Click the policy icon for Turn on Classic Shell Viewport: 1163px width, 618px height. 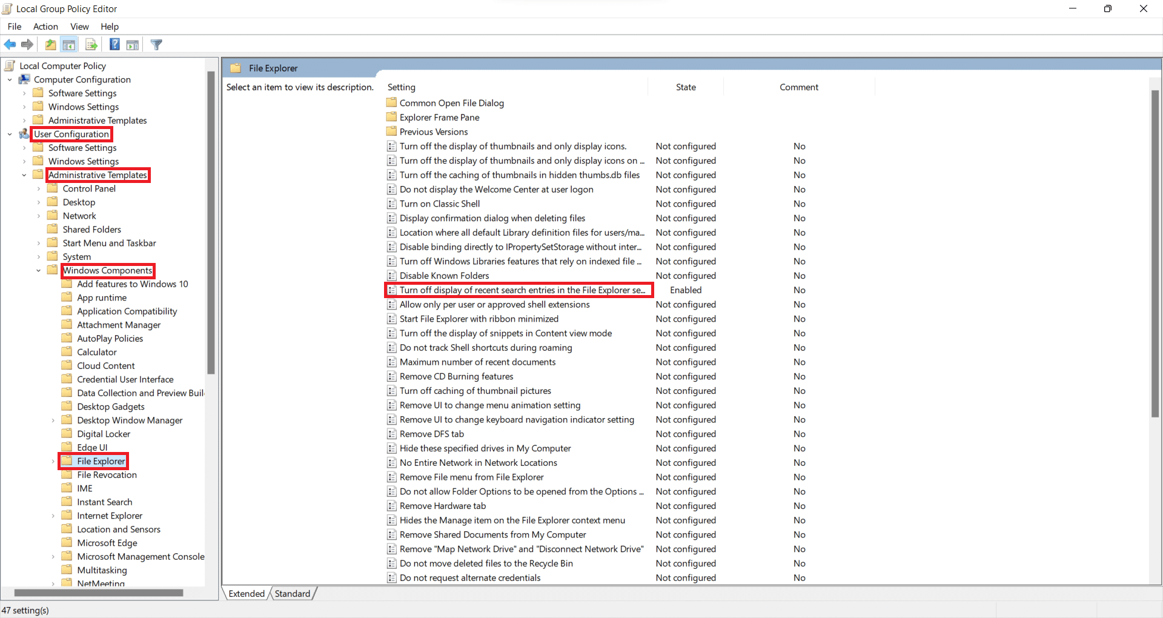click(392, 204)
